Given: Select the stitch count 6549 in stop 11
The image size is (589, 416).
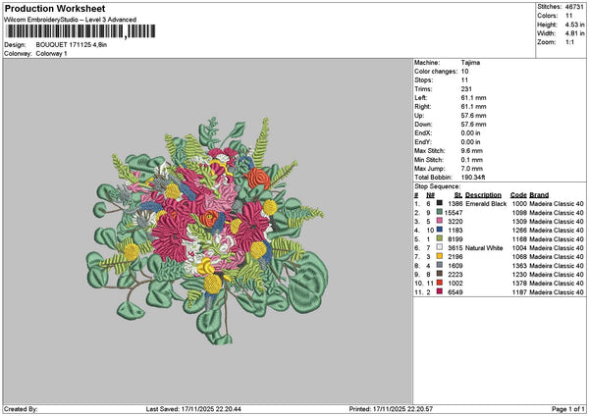Looking at the screenshot, I should (x=455, y=292).
